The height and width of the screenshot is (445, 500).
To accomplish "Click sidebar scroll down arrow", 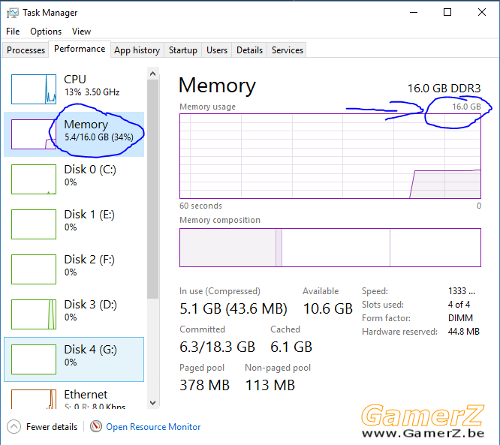I will click(152, 403).
